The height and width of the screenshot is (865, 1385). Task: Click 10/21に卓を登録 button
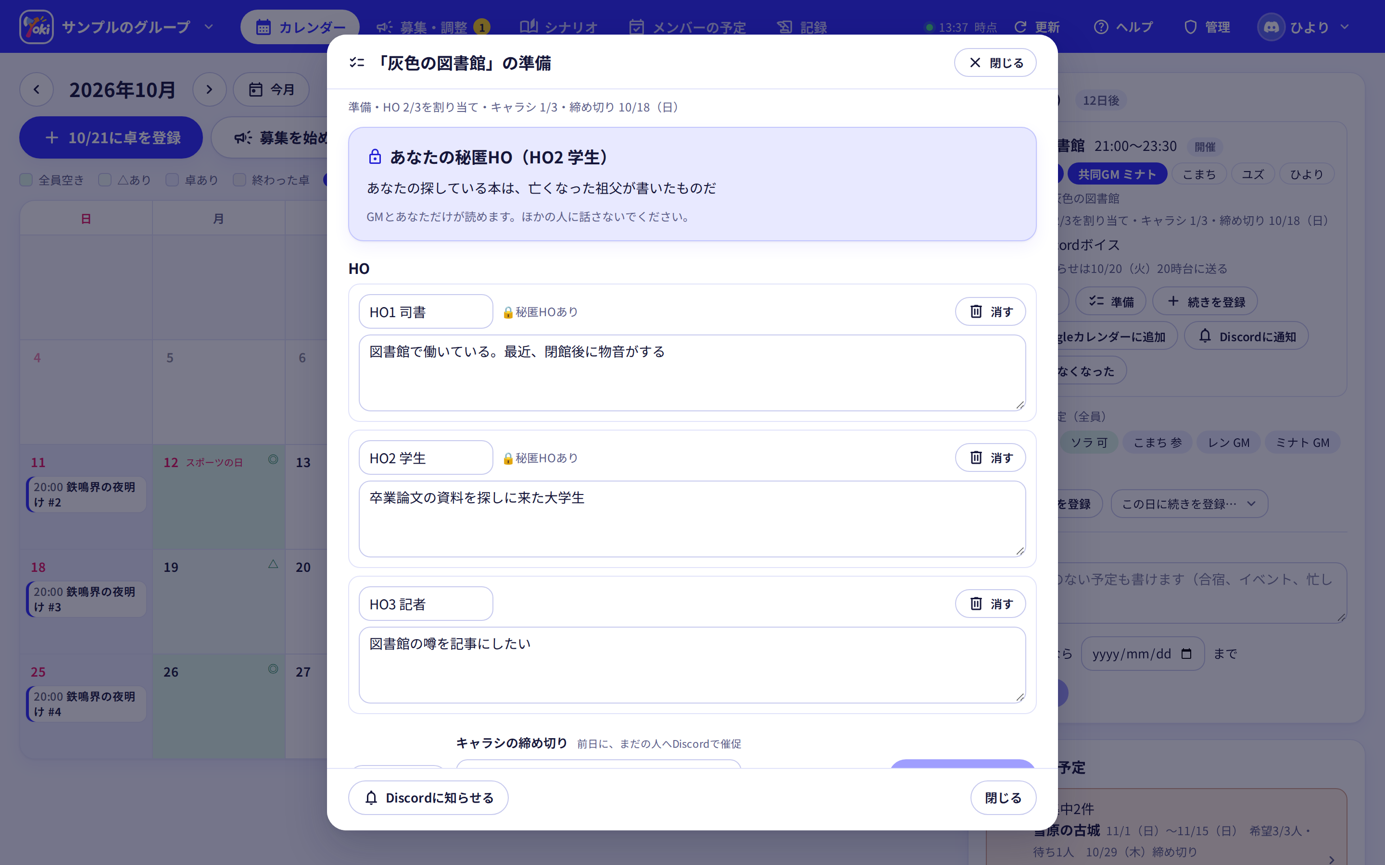coord(111,137)
